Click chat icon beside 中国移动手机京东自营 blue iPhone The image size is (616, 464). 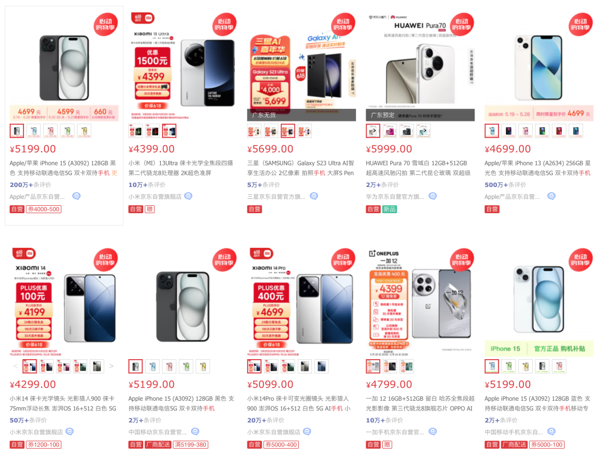(552, 432)
